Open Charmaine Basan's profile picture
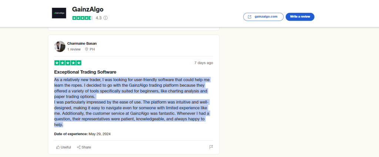 (60, 46)
